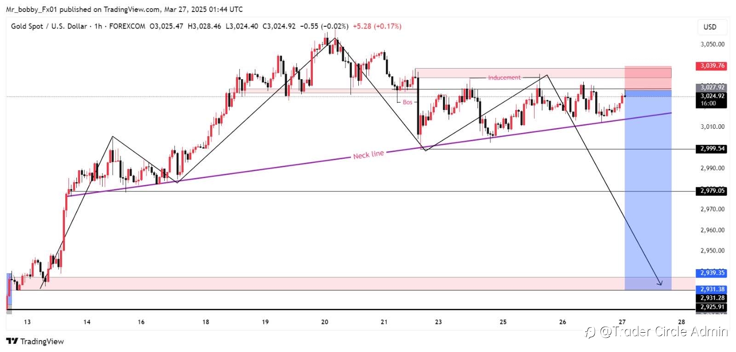Click the 2,960.00 price axis tick
Screen dimensions: 736x352
tap(712, 230)
